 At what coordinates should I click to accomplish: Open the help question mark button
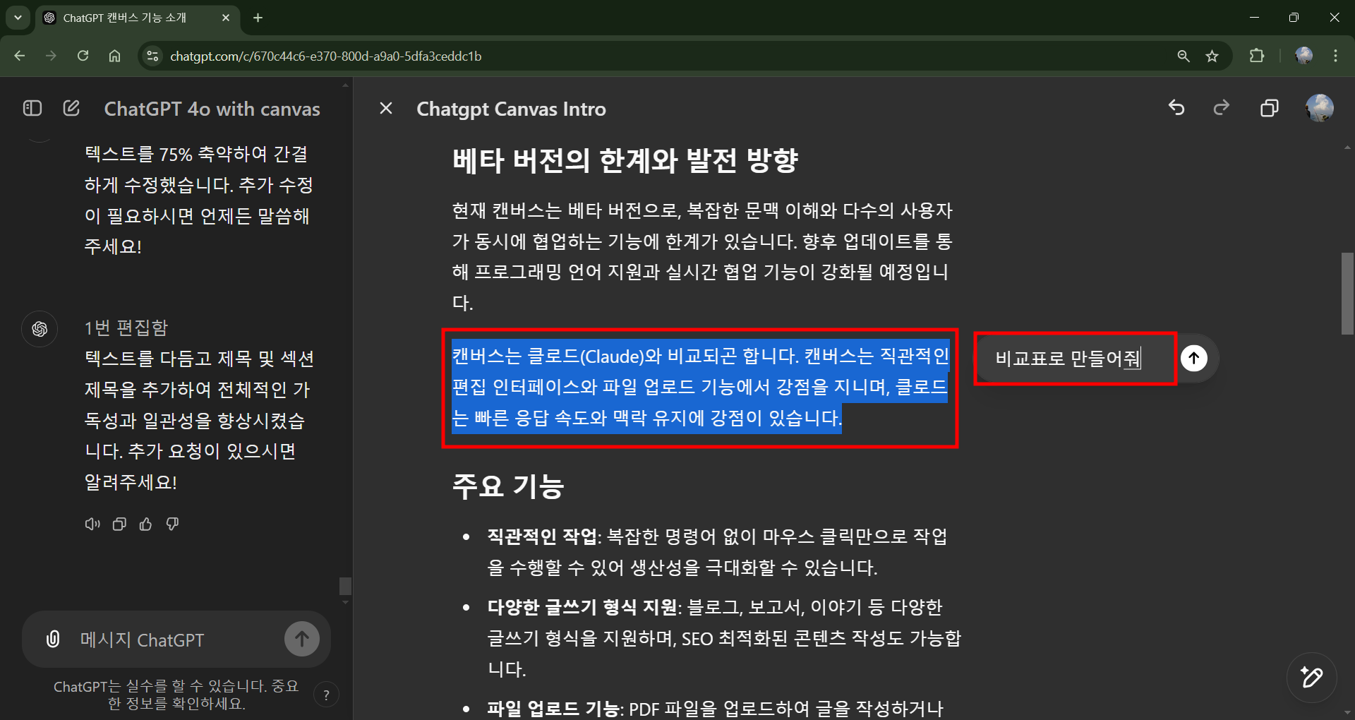(326, 695)
